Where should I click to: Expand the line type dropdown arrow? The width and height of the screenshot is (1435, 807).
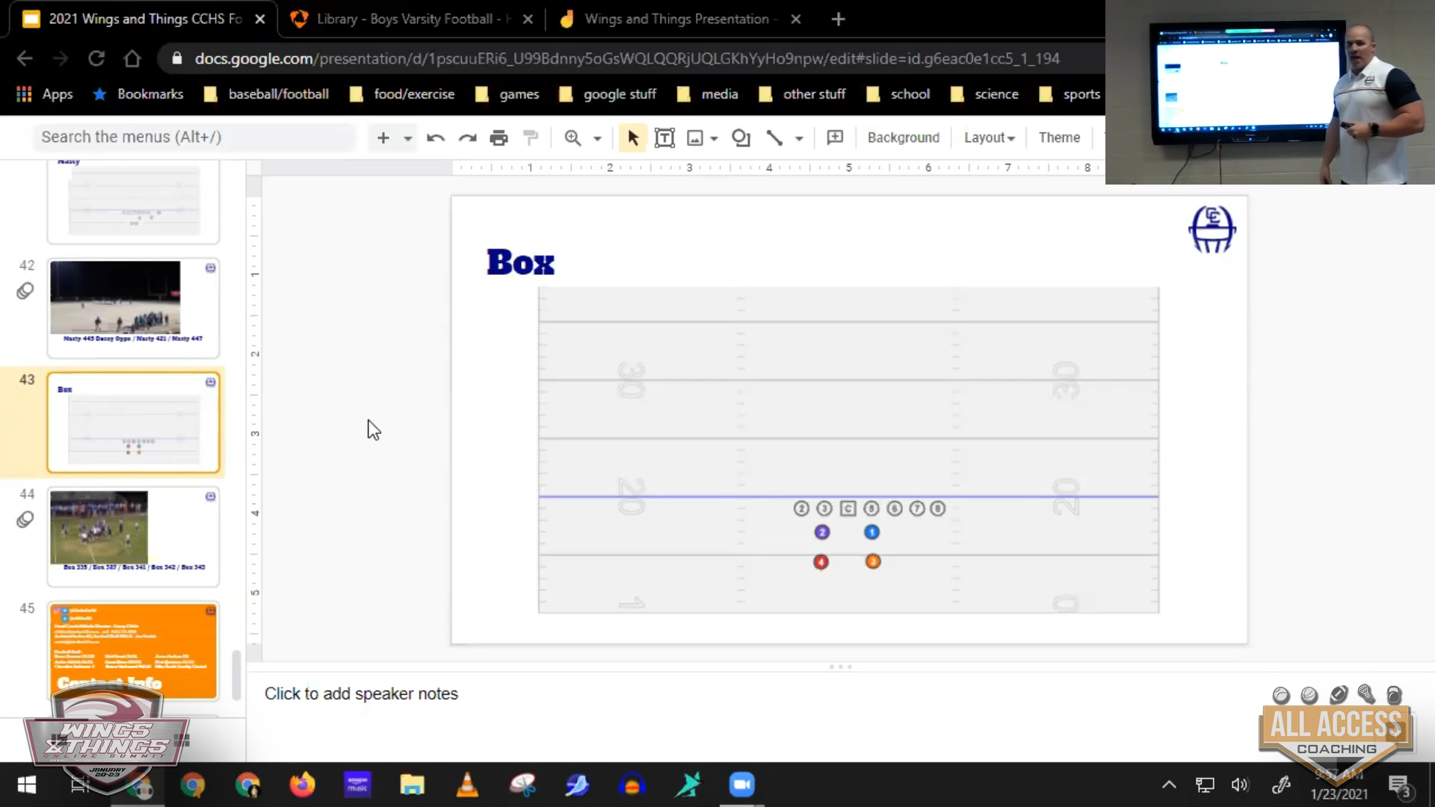[x=799, y=138]
